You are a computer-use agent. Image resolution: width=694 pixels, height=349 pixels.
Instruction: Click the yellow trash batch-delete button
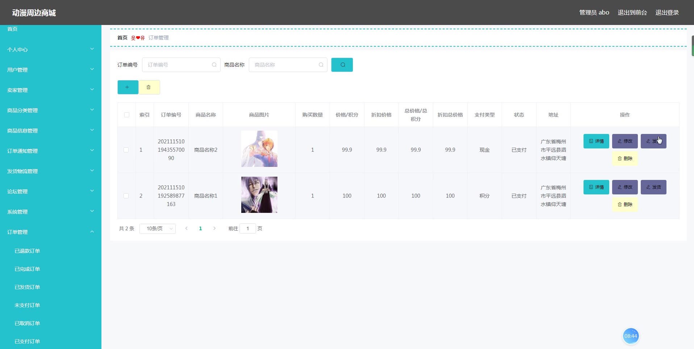point(149,87)
